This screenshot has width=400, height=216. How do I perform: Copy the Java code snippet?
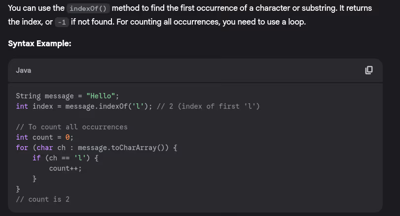(368, 70)
